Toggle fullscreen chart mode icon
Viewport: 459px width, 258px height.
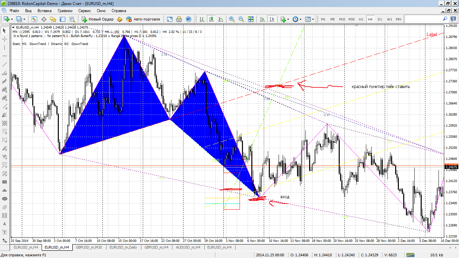pos(170,19)
